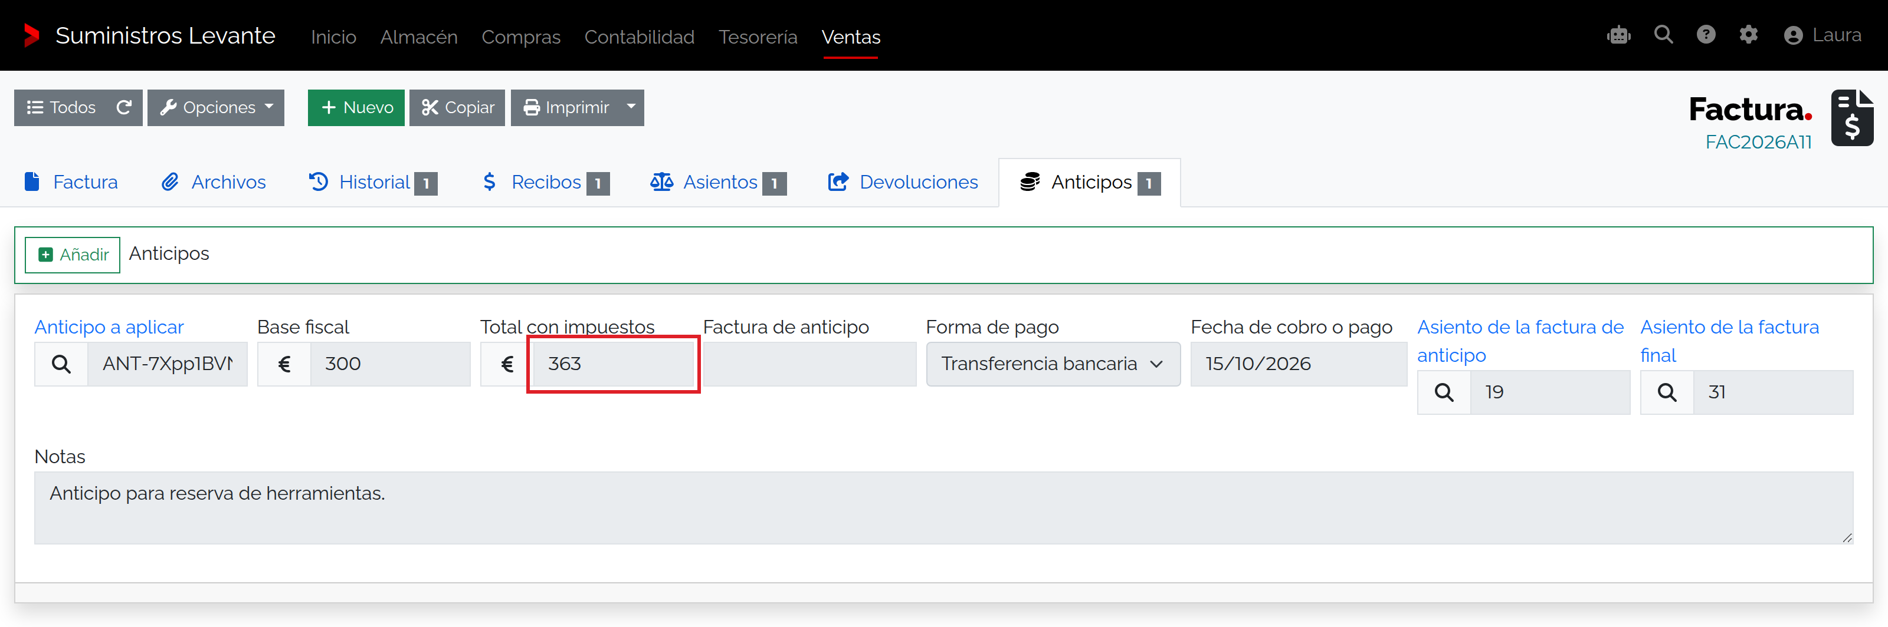
Task: Click the Todos list button
Action: click(x=61, y=108)
